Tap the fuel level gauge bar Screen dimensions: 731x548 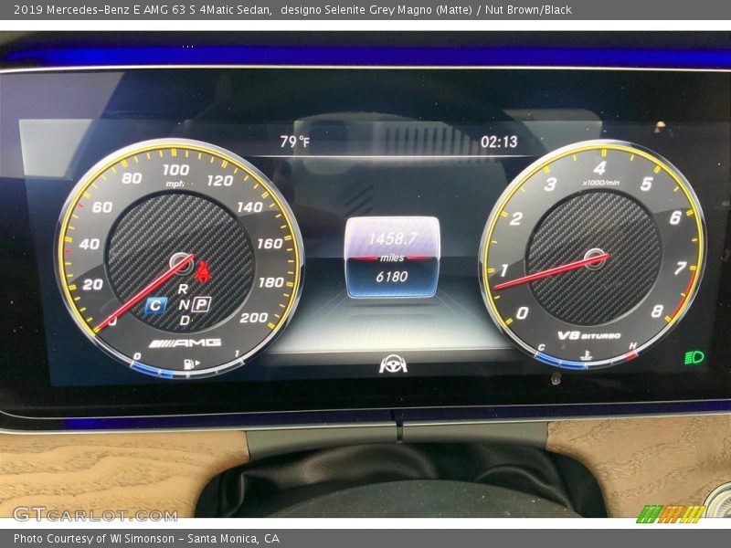pos(186,370)
